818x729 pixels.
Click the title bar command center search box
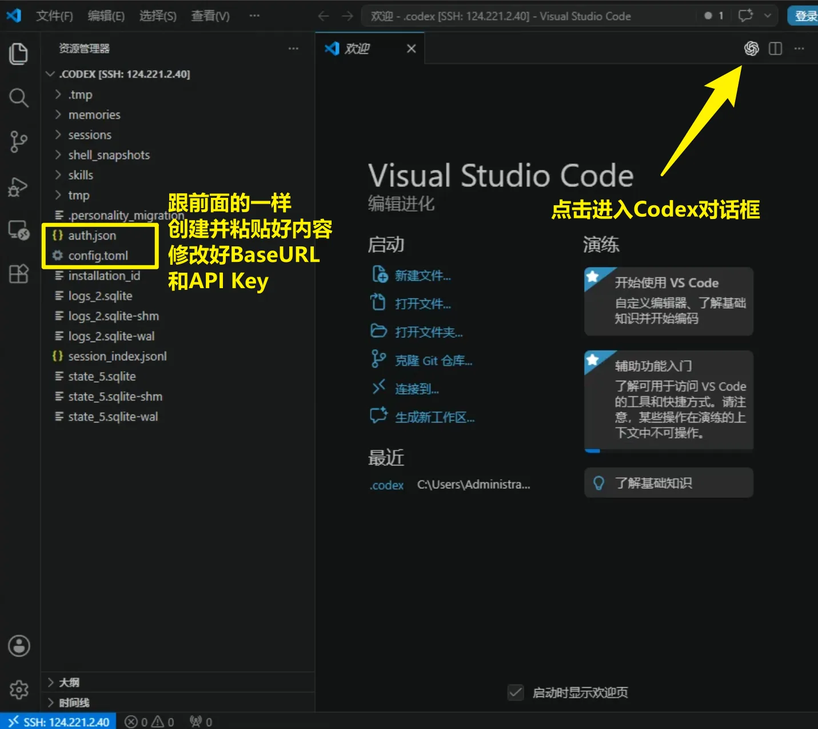pyautogui.click(x=528, y=16)
